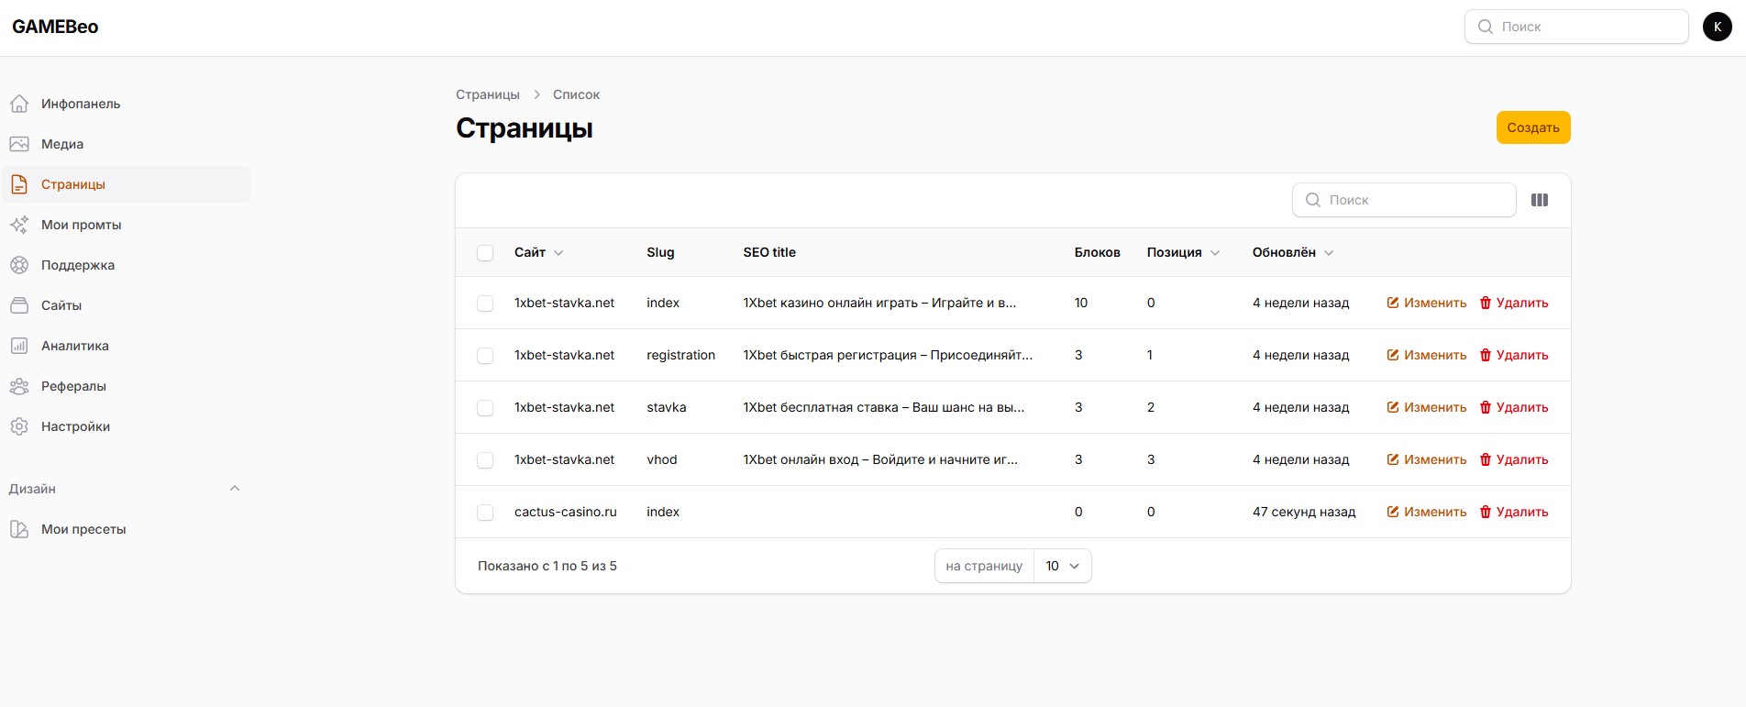Edit the registration page via Изменить
The image size is (1746, 707).
click(1427, 355)
